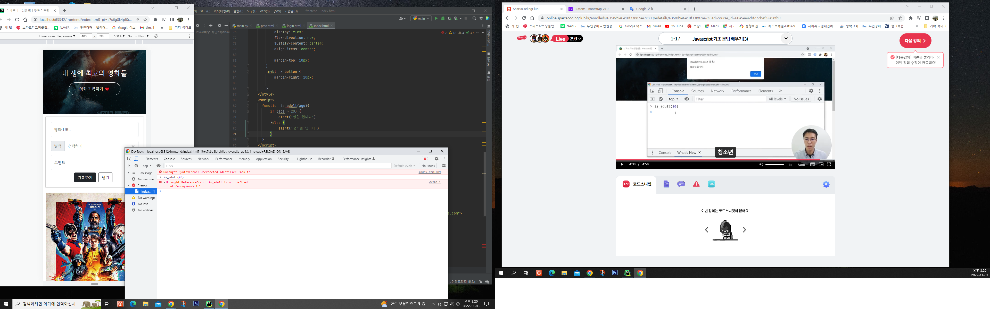Open the main run configuration dropdown
The height and width of the screenshot is (309, 990).
pyautogui.click(x=421, y=19)
